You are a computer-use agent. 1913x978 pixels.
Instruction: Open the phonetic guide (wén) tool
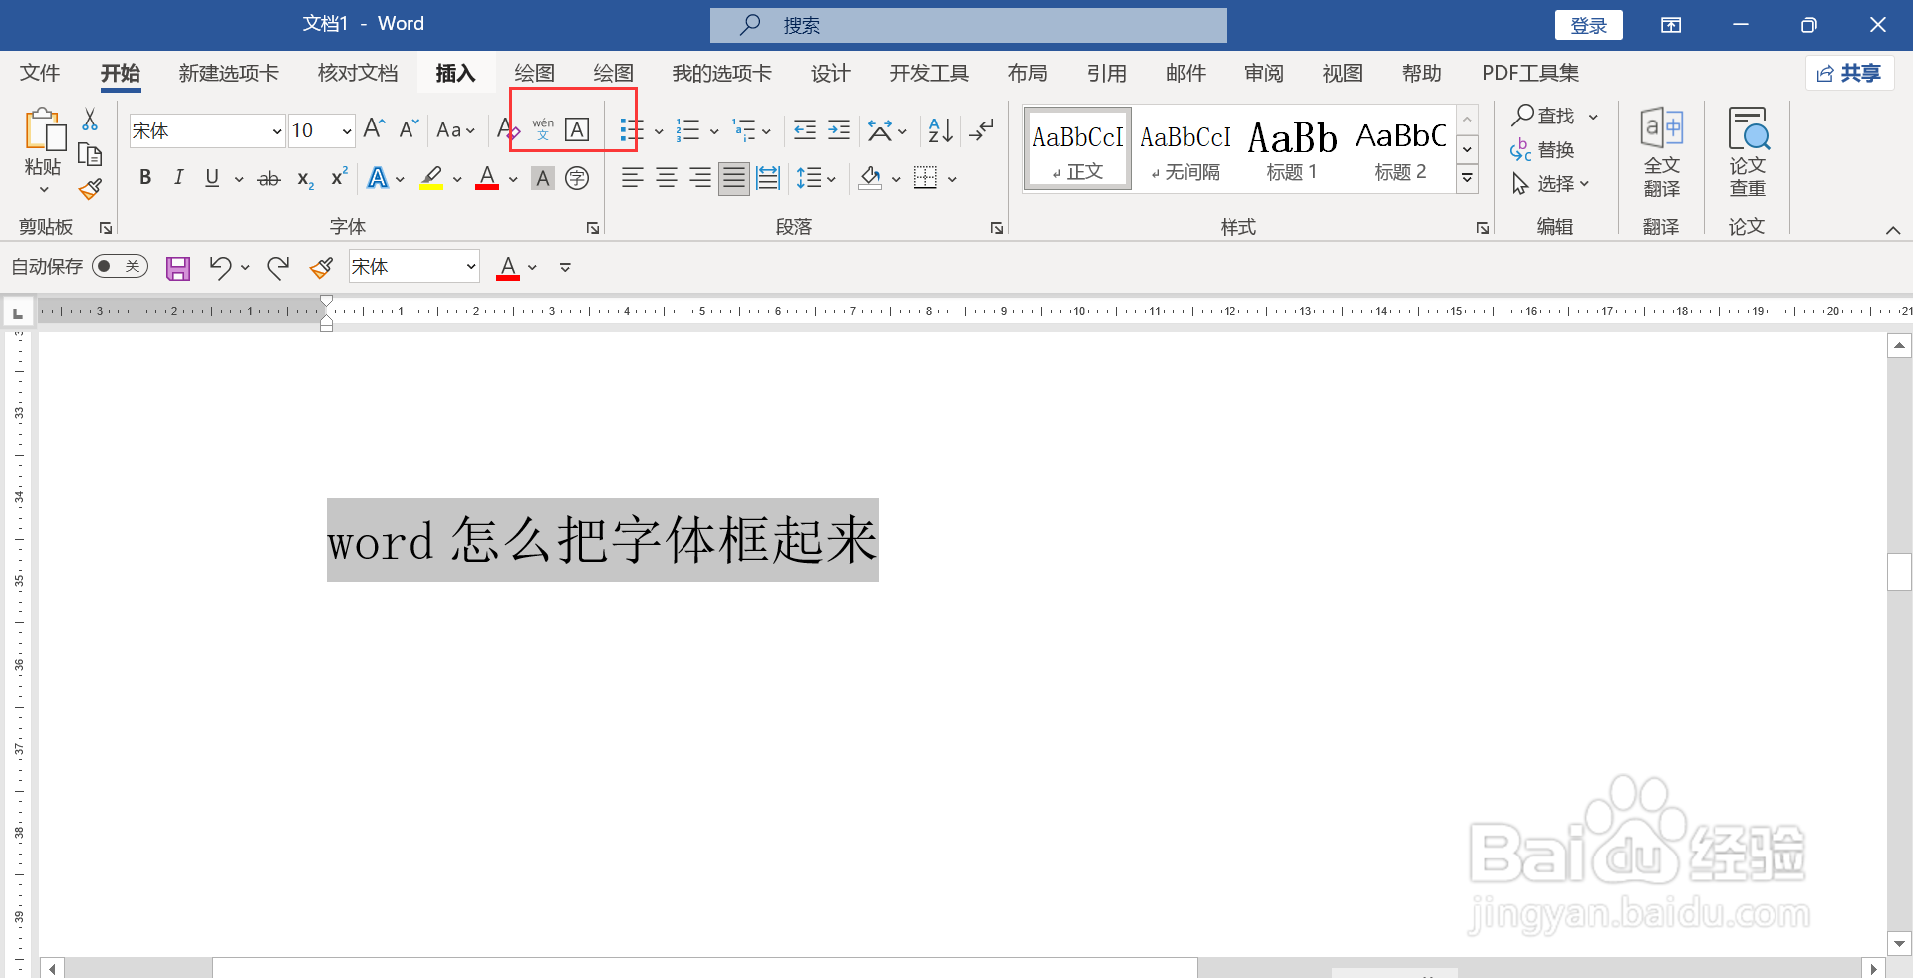(543, 129)
